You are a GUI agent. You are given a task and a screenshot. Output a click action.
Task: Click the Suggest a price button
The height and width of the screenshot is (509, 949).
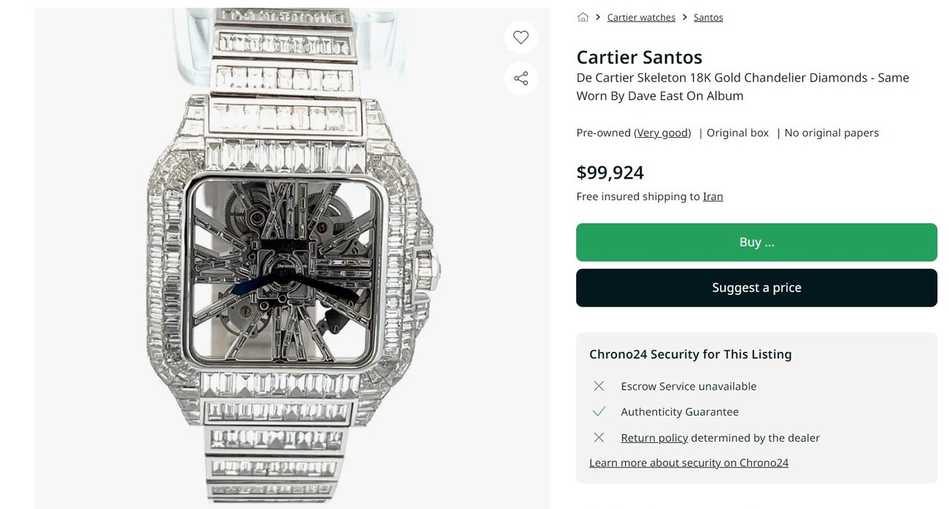point(756,287)
